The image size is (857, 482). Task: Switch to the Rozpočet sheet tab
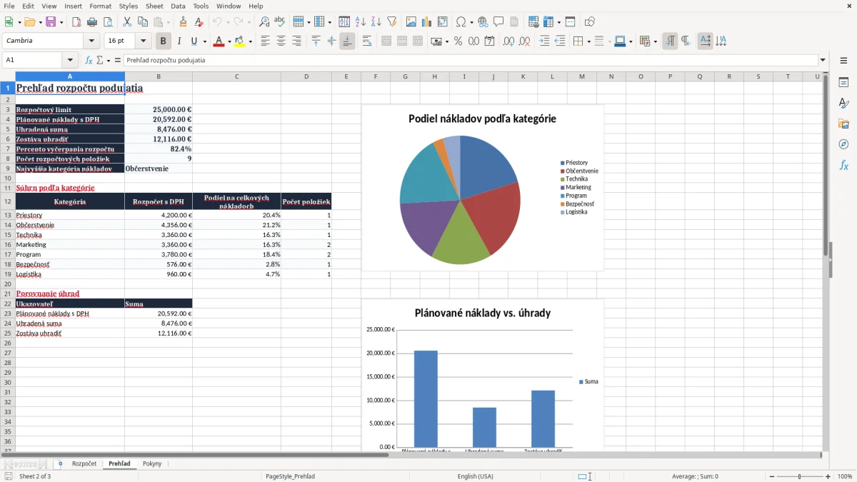click(x=84, y=463)
